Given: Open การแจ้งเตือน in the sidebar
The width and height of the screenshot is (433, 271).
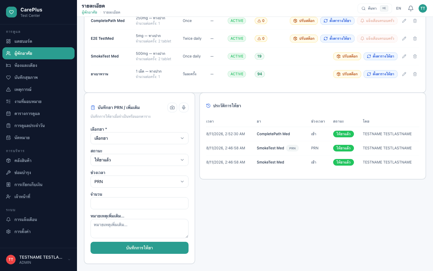Looking at the screenshot, I should coord(38,220).
